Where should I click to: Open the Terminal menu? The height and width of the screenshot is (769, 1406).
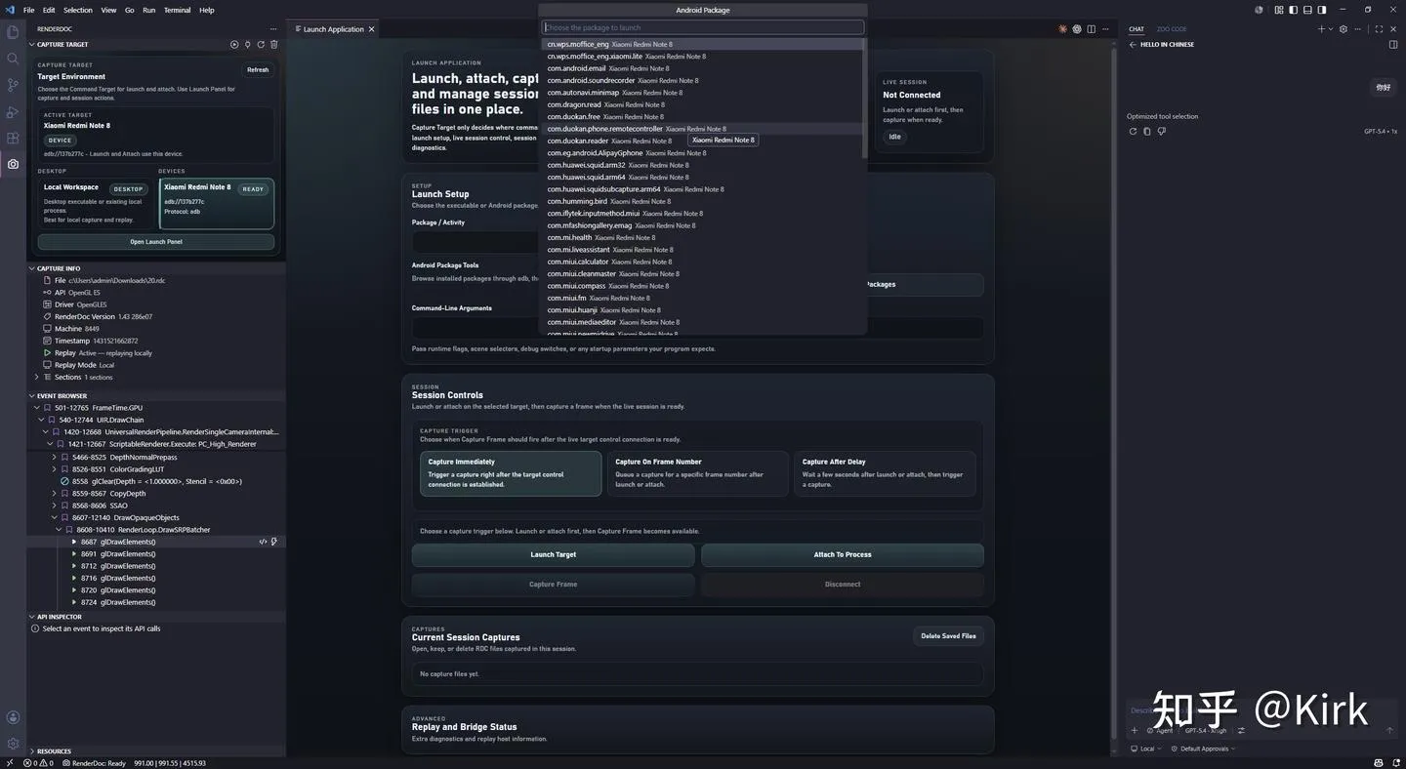click(x=177, y=10)
